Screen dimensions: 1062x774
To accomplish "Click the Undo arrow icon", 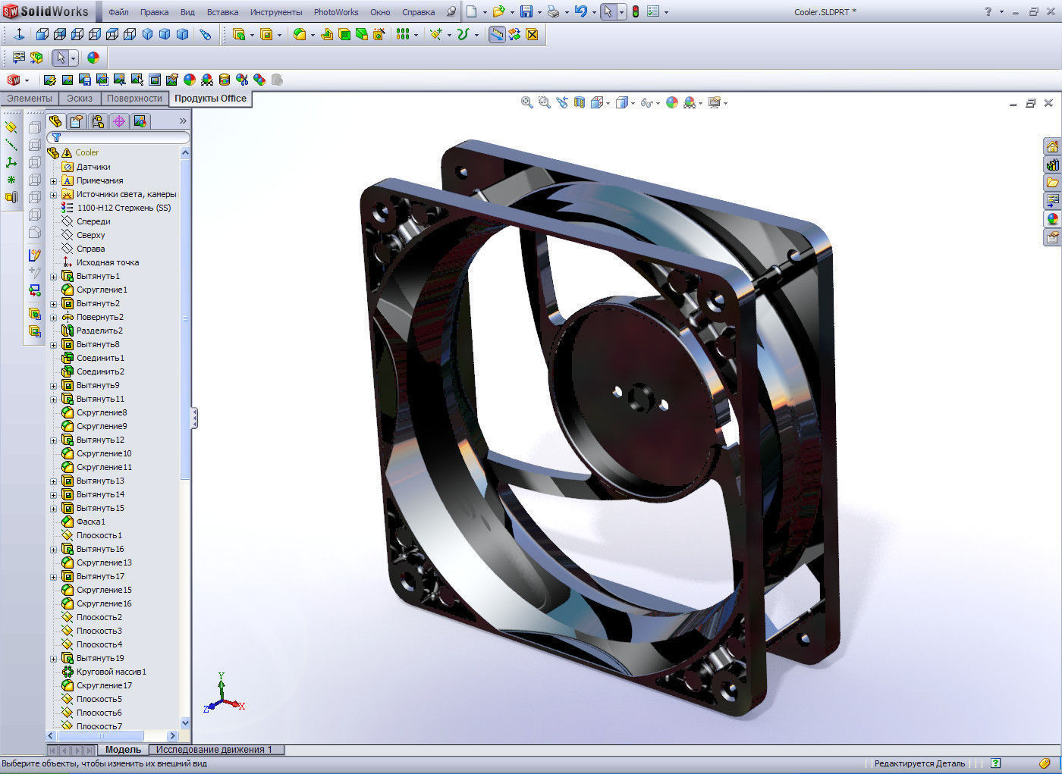I will pos(580,11).
